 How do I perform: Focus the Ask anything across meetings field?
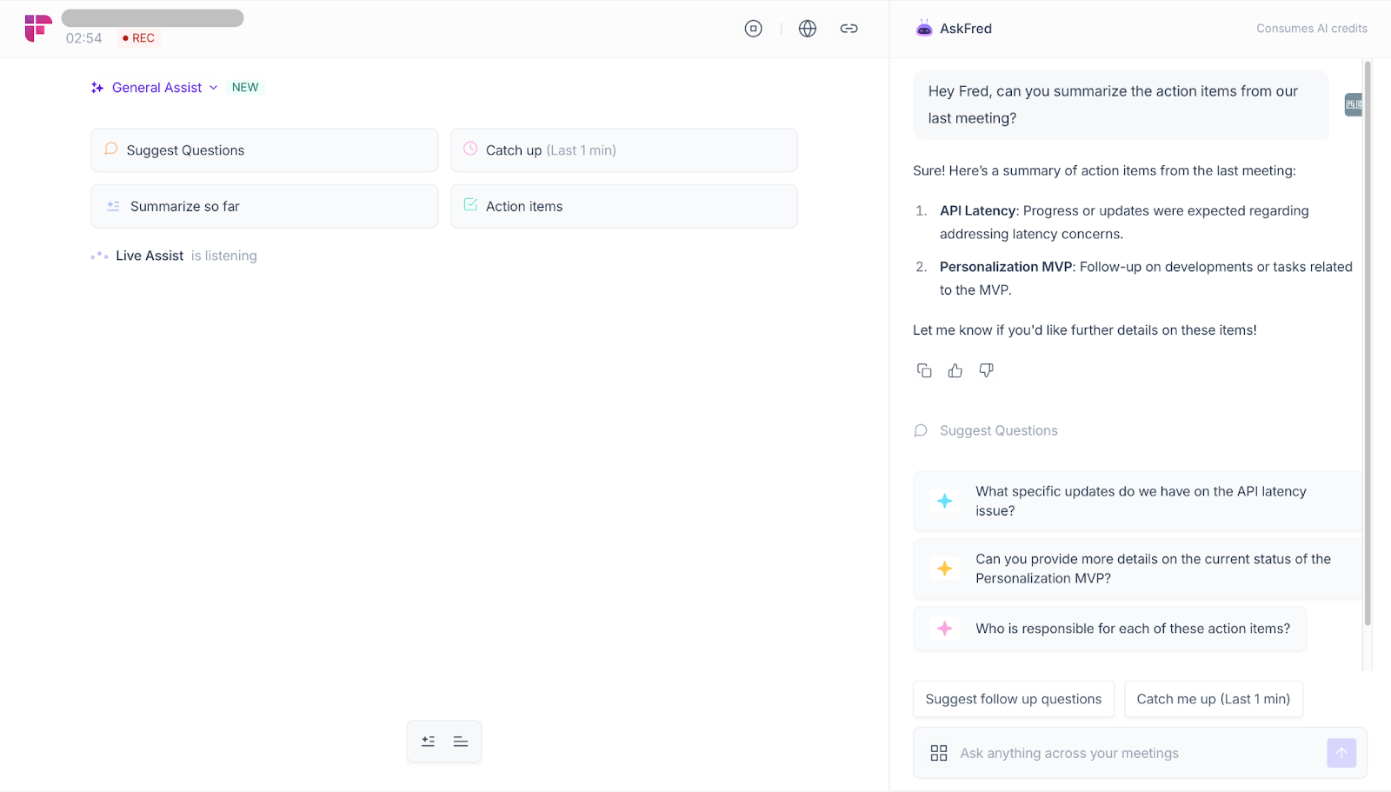1130,753
